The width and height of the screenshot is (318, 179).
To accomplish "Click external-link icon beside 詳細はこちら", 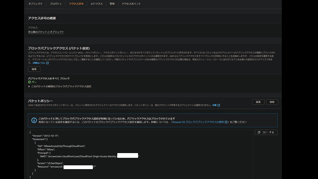I will tap(48, 63).
